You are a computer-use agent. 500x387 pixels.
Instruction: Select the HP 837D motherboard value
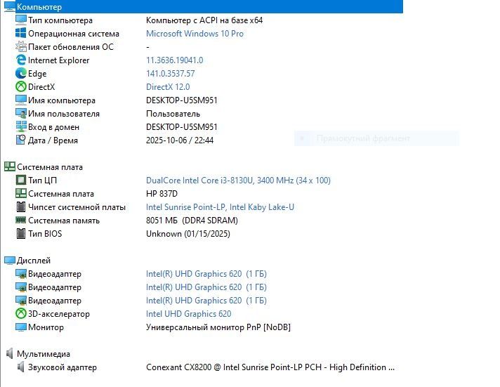pyautogui.click(x=162, y=194)
